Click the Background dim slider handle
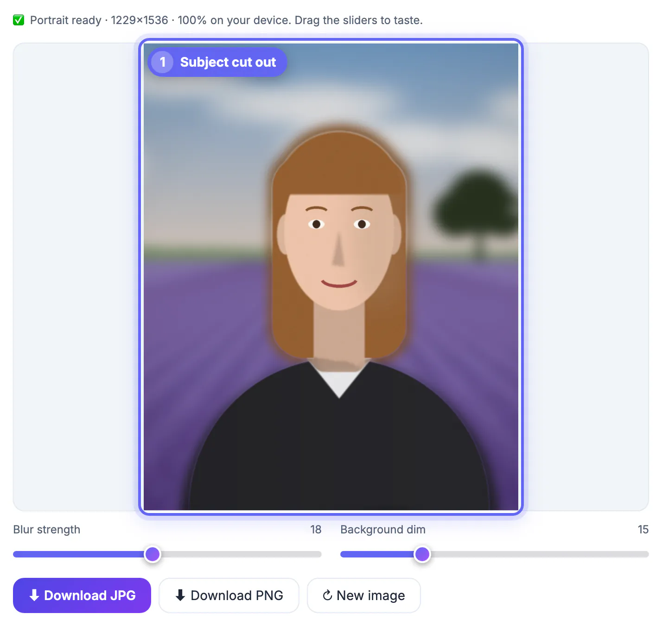This screenshot has height=626, width=662. pos(422,554)
